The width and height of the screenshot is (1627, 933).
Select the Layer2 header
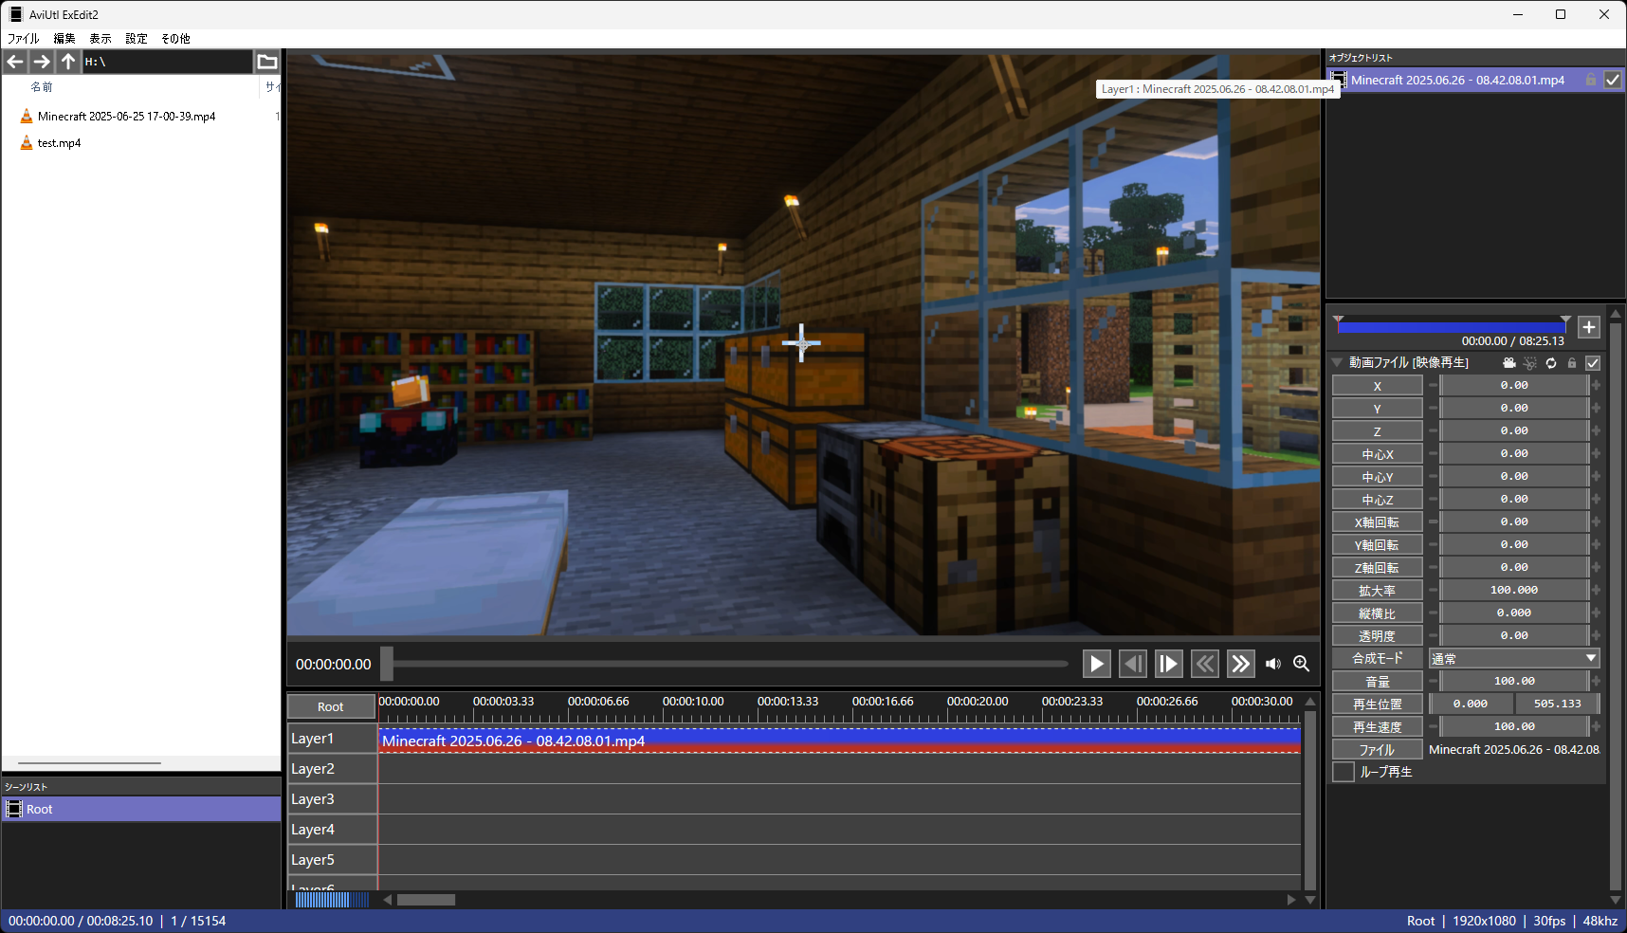(x=332, y=769)
